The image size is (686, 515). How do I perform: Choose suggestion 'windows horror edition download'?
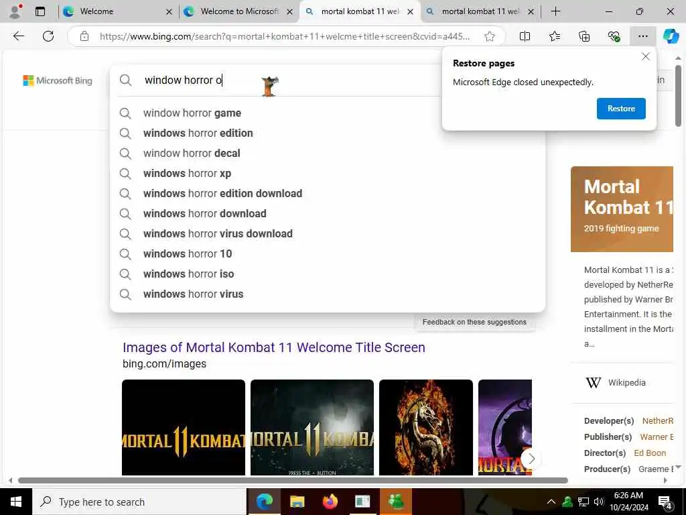tap(327, 194)
